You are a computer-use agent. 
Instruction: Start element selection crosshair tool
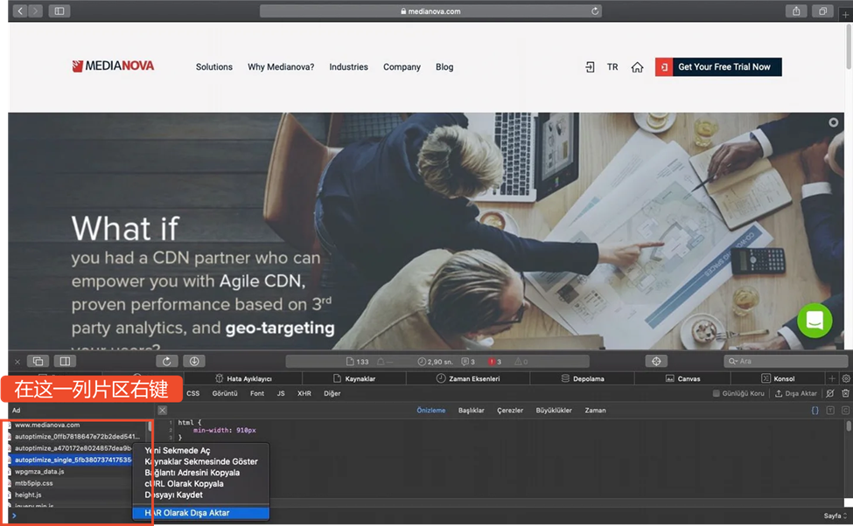click(657, 362)
